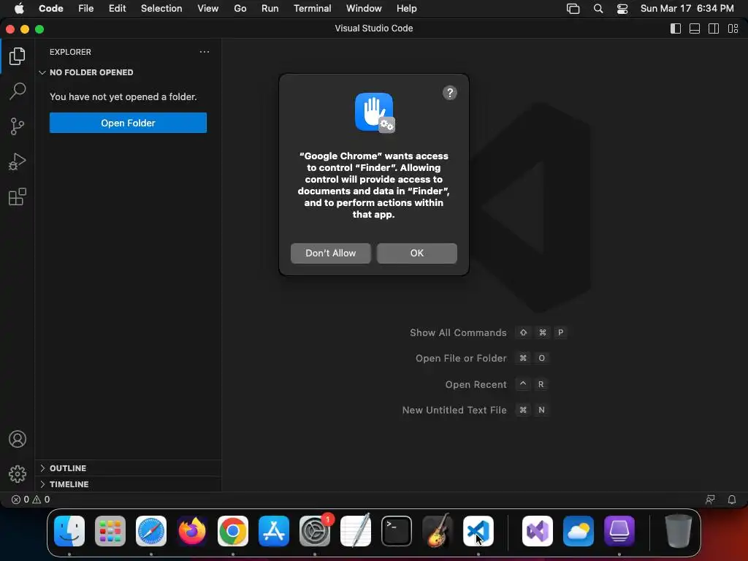This screenshot has height=561, width=748.
Task: Open the File menu
Action: click(86, 9)
